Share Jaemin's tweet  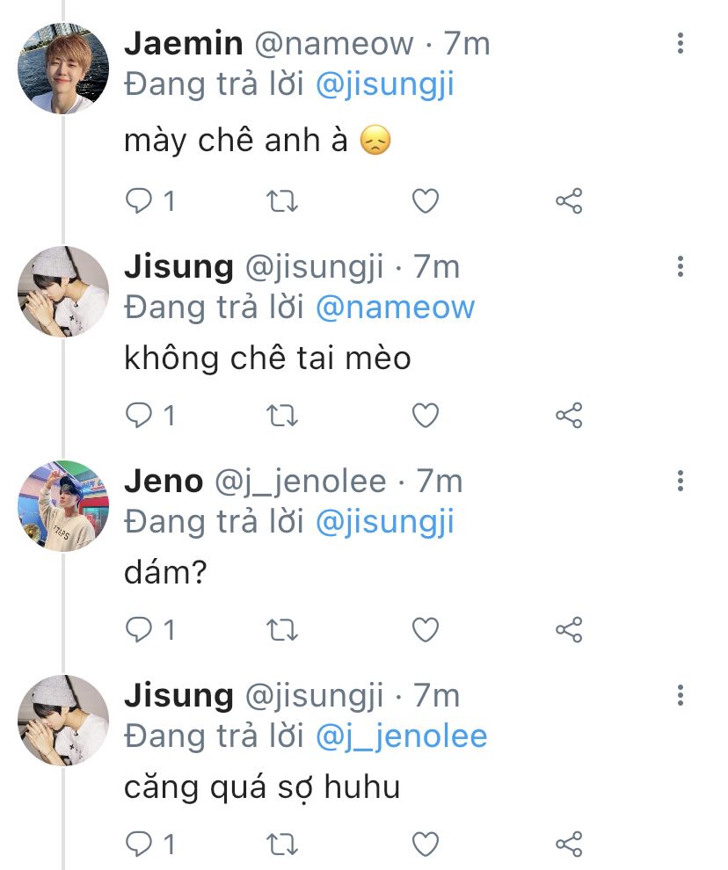[569, 201]
